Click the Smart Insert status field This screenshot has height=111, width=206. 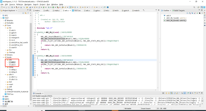pyautogui.click(x=146, y=108)
